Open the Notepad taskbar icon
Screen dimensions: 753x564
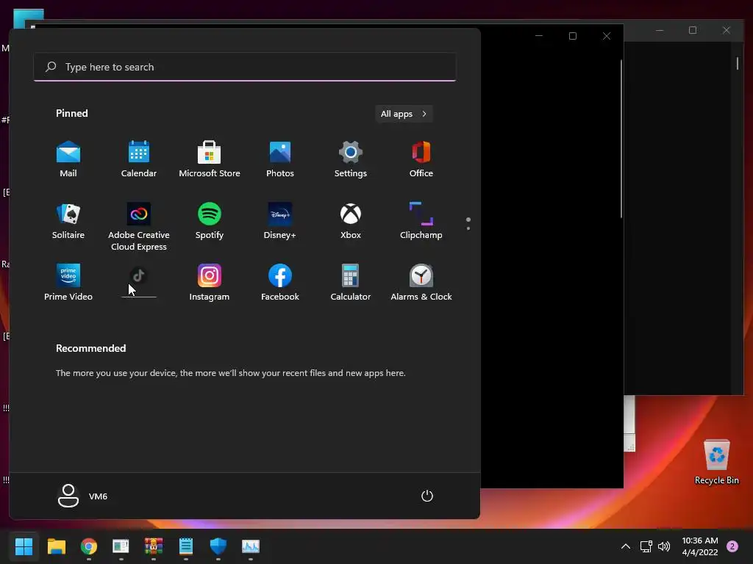(x=186, y=546)
